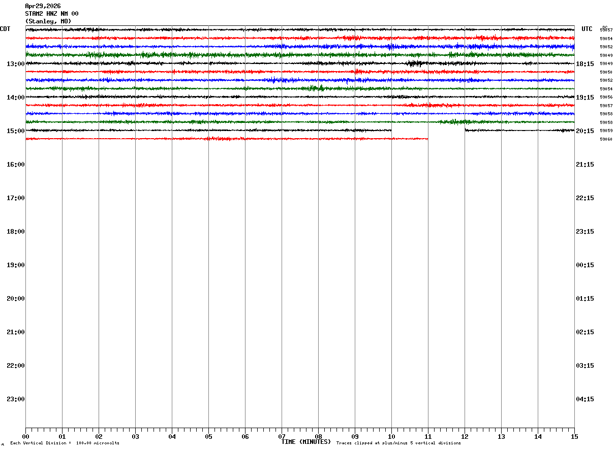615x450 pixels.
Task: Select the 15:00 CDT row label
Action: (x=16, y=131)
